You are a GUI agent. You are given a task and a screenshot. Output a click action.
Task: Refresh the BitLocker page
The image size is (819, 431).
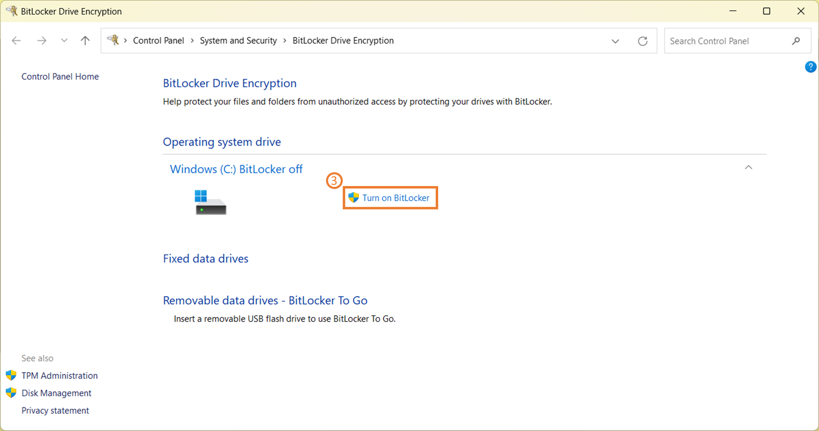tap(643, 41)
